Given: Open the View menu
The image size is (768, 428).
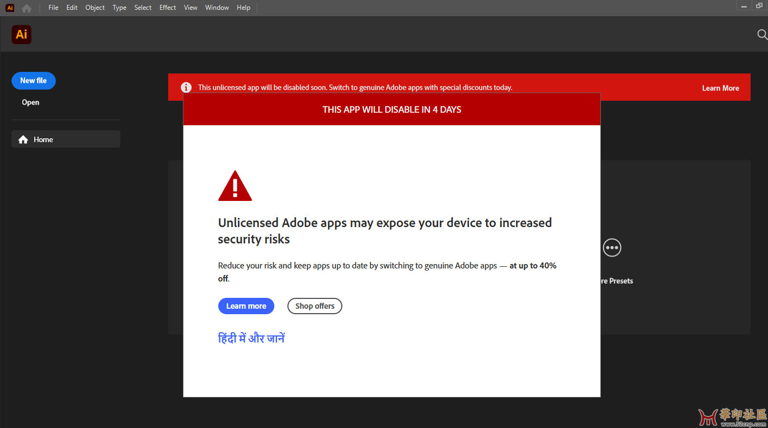Looking at the screenshot, I should (191, 8).
